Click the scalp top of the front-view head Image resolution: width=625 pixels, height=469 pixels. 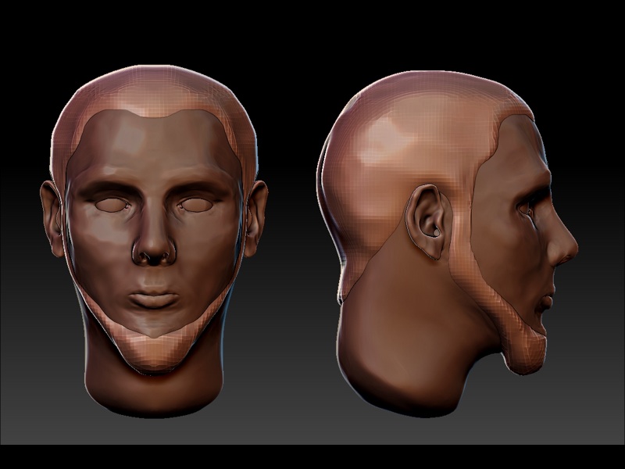click(154, 86)
